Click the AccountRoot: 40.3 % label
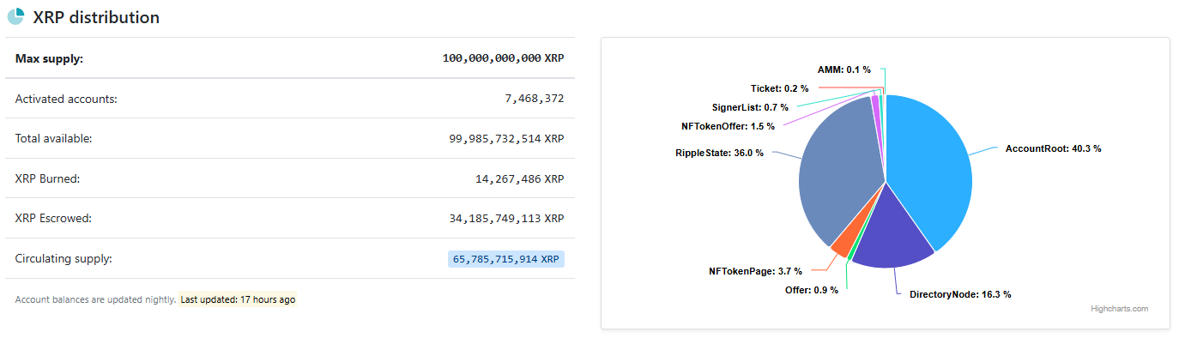The height and width of the screenshot is (350, 1179). coord(1053,148)
